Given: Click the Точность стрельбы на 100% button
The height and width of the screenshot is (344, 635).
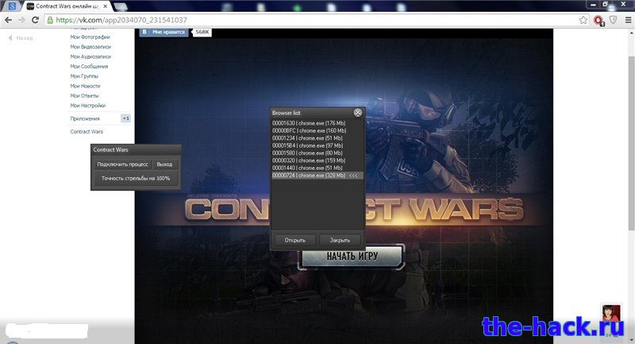Looking at the screenshot, I should pos(136,178).
